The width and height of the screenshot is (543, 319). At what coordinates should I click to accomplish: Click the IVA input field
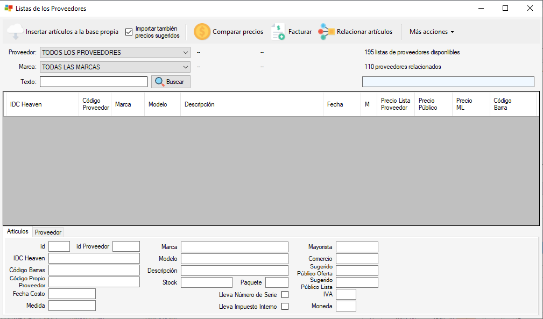point(346,294)
